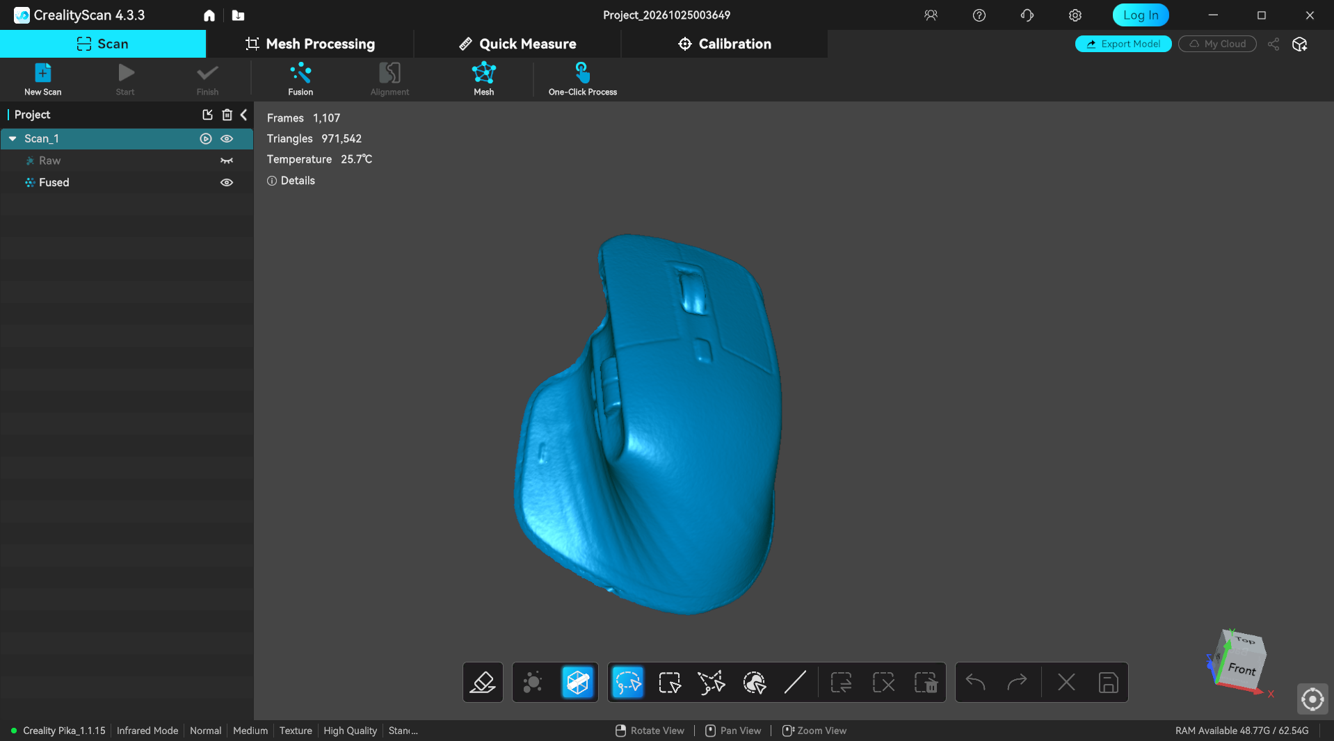Select the line cutting tool

(x=795, y=683)
